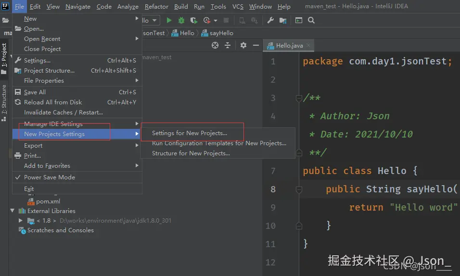Select Scratches and Consoles node
This screenshot has height=276, width=460.
(x=56, y=230)
